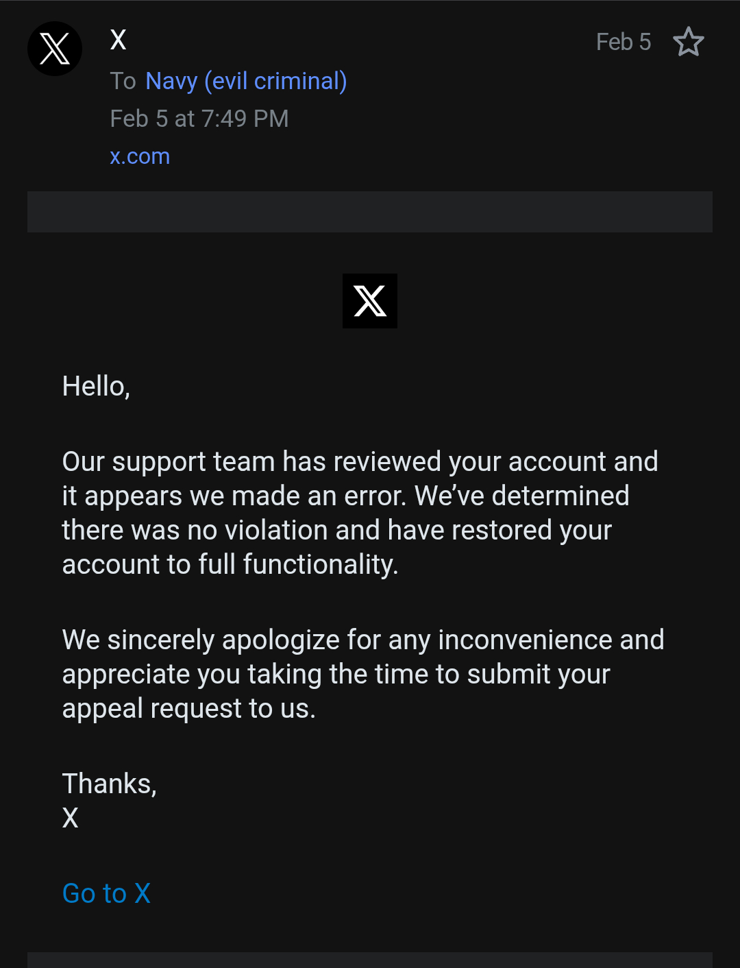Click the "To" recipient label
Image resolution: width=740 pixels, height=968 pixels.
coord(123,81)
